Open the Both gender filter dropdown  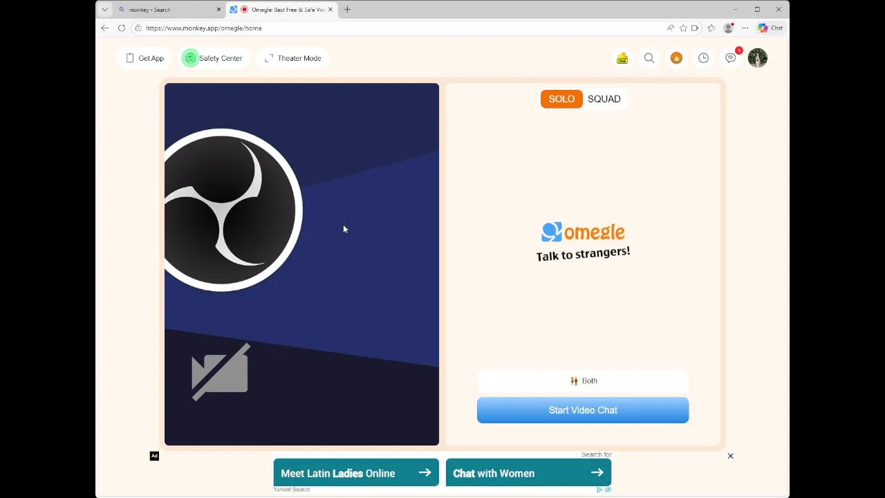click(583, 380)
